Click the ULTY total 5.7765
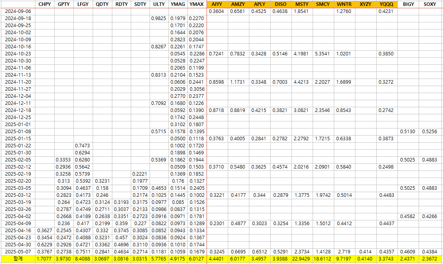Viewport: 443px width, 264px height. pos(159,259)
